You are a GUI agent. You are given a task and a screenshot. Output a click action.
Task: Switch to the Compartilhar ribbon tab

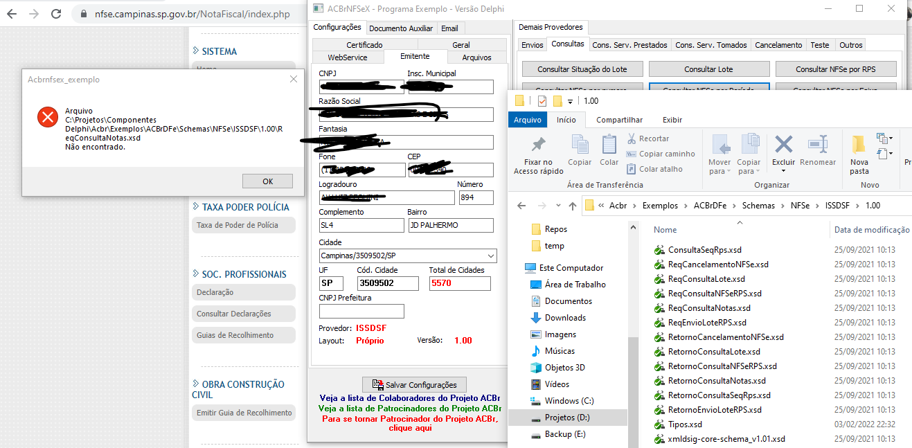[619, 120]
